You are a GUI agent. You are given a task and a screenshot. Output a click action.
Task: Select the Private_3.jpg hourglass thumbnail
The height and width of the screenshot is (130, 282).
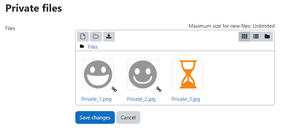point(187,74)
